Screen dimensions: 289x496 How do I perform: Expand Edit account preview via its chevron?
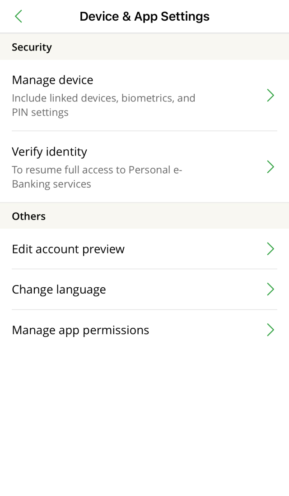[270, 249]
